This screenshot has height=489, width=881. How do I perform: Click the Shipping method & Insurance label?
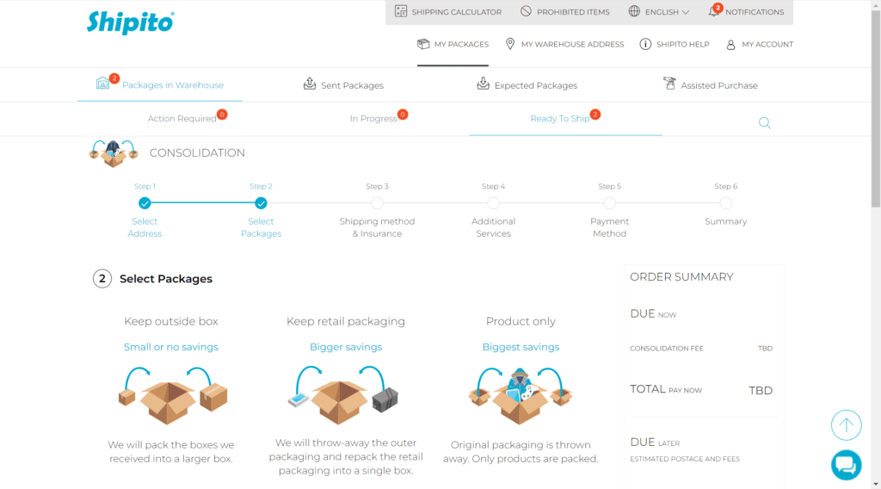click(x=377, y=227)
